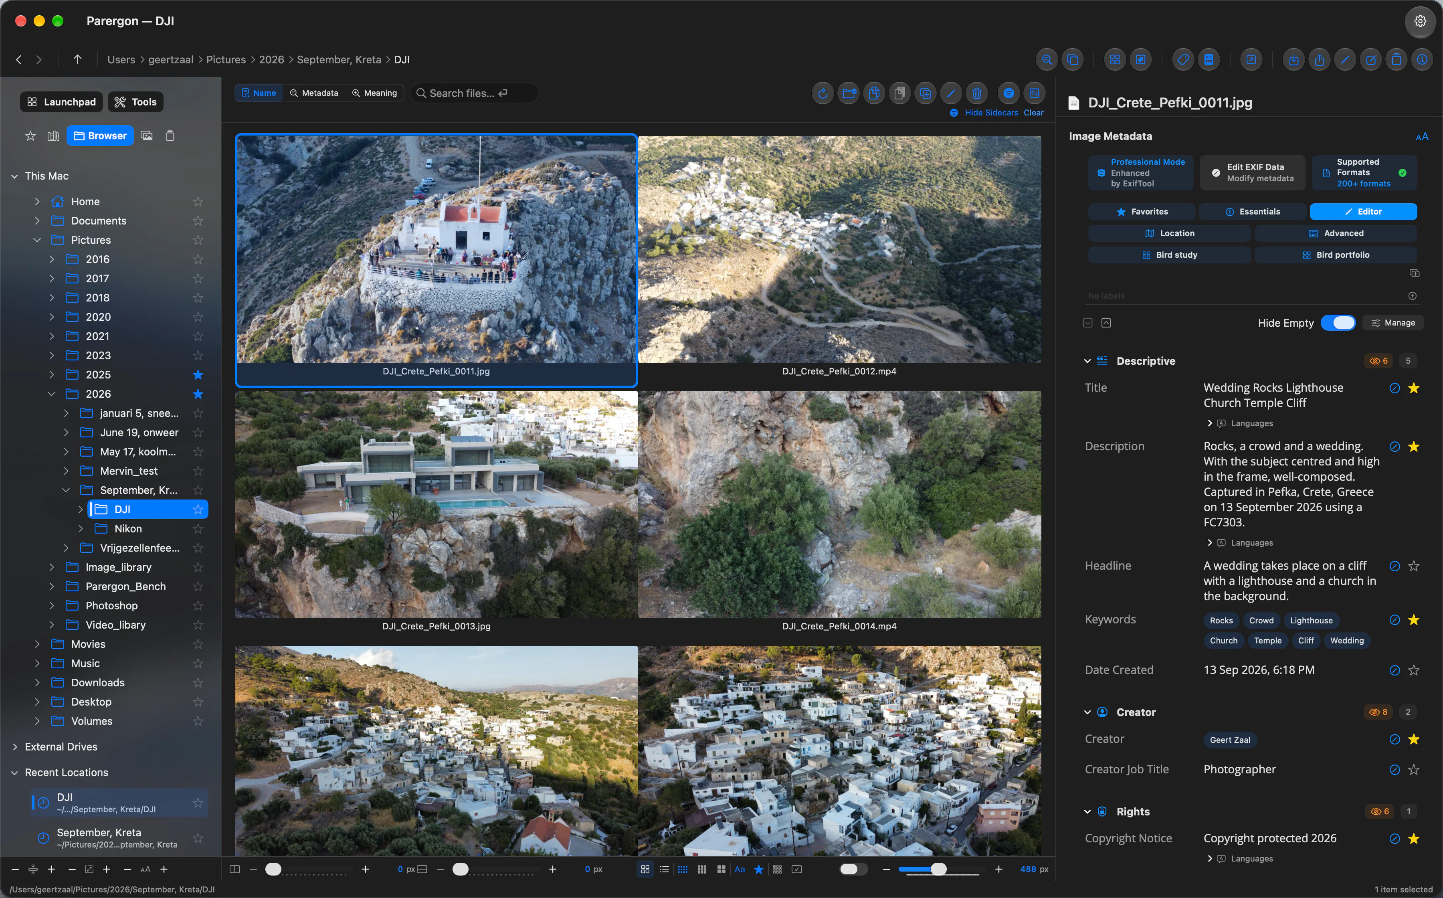Click the download/import icon in the top toolbar
This screenshot has width=1443, height=898.
1294,59
